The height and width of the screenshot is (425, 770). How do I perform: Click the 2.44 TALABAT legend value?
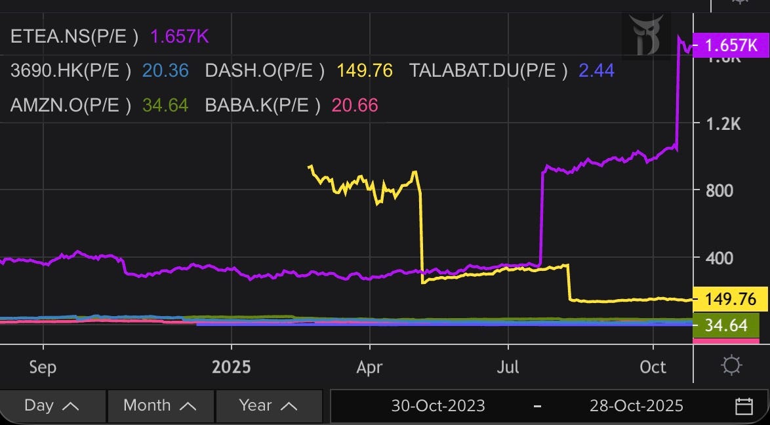click(x=597, y=71)
